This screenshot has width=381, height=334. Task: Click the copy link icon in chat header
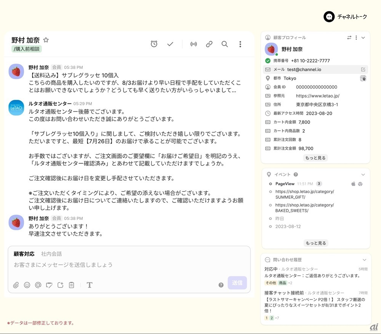click(x=209, y=44)
